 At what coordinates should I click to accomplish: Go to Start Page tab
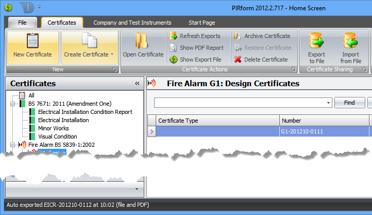(x=201, y=23)
